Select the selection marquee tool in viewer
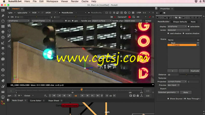Image resolution: width=205 pixels, height=115 pixels. click(9, 31)
